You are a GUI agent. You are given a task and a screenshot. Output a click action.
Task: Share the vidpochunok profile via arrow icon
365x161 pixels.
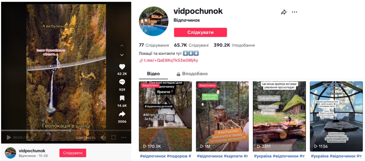[x=284, y=12]
